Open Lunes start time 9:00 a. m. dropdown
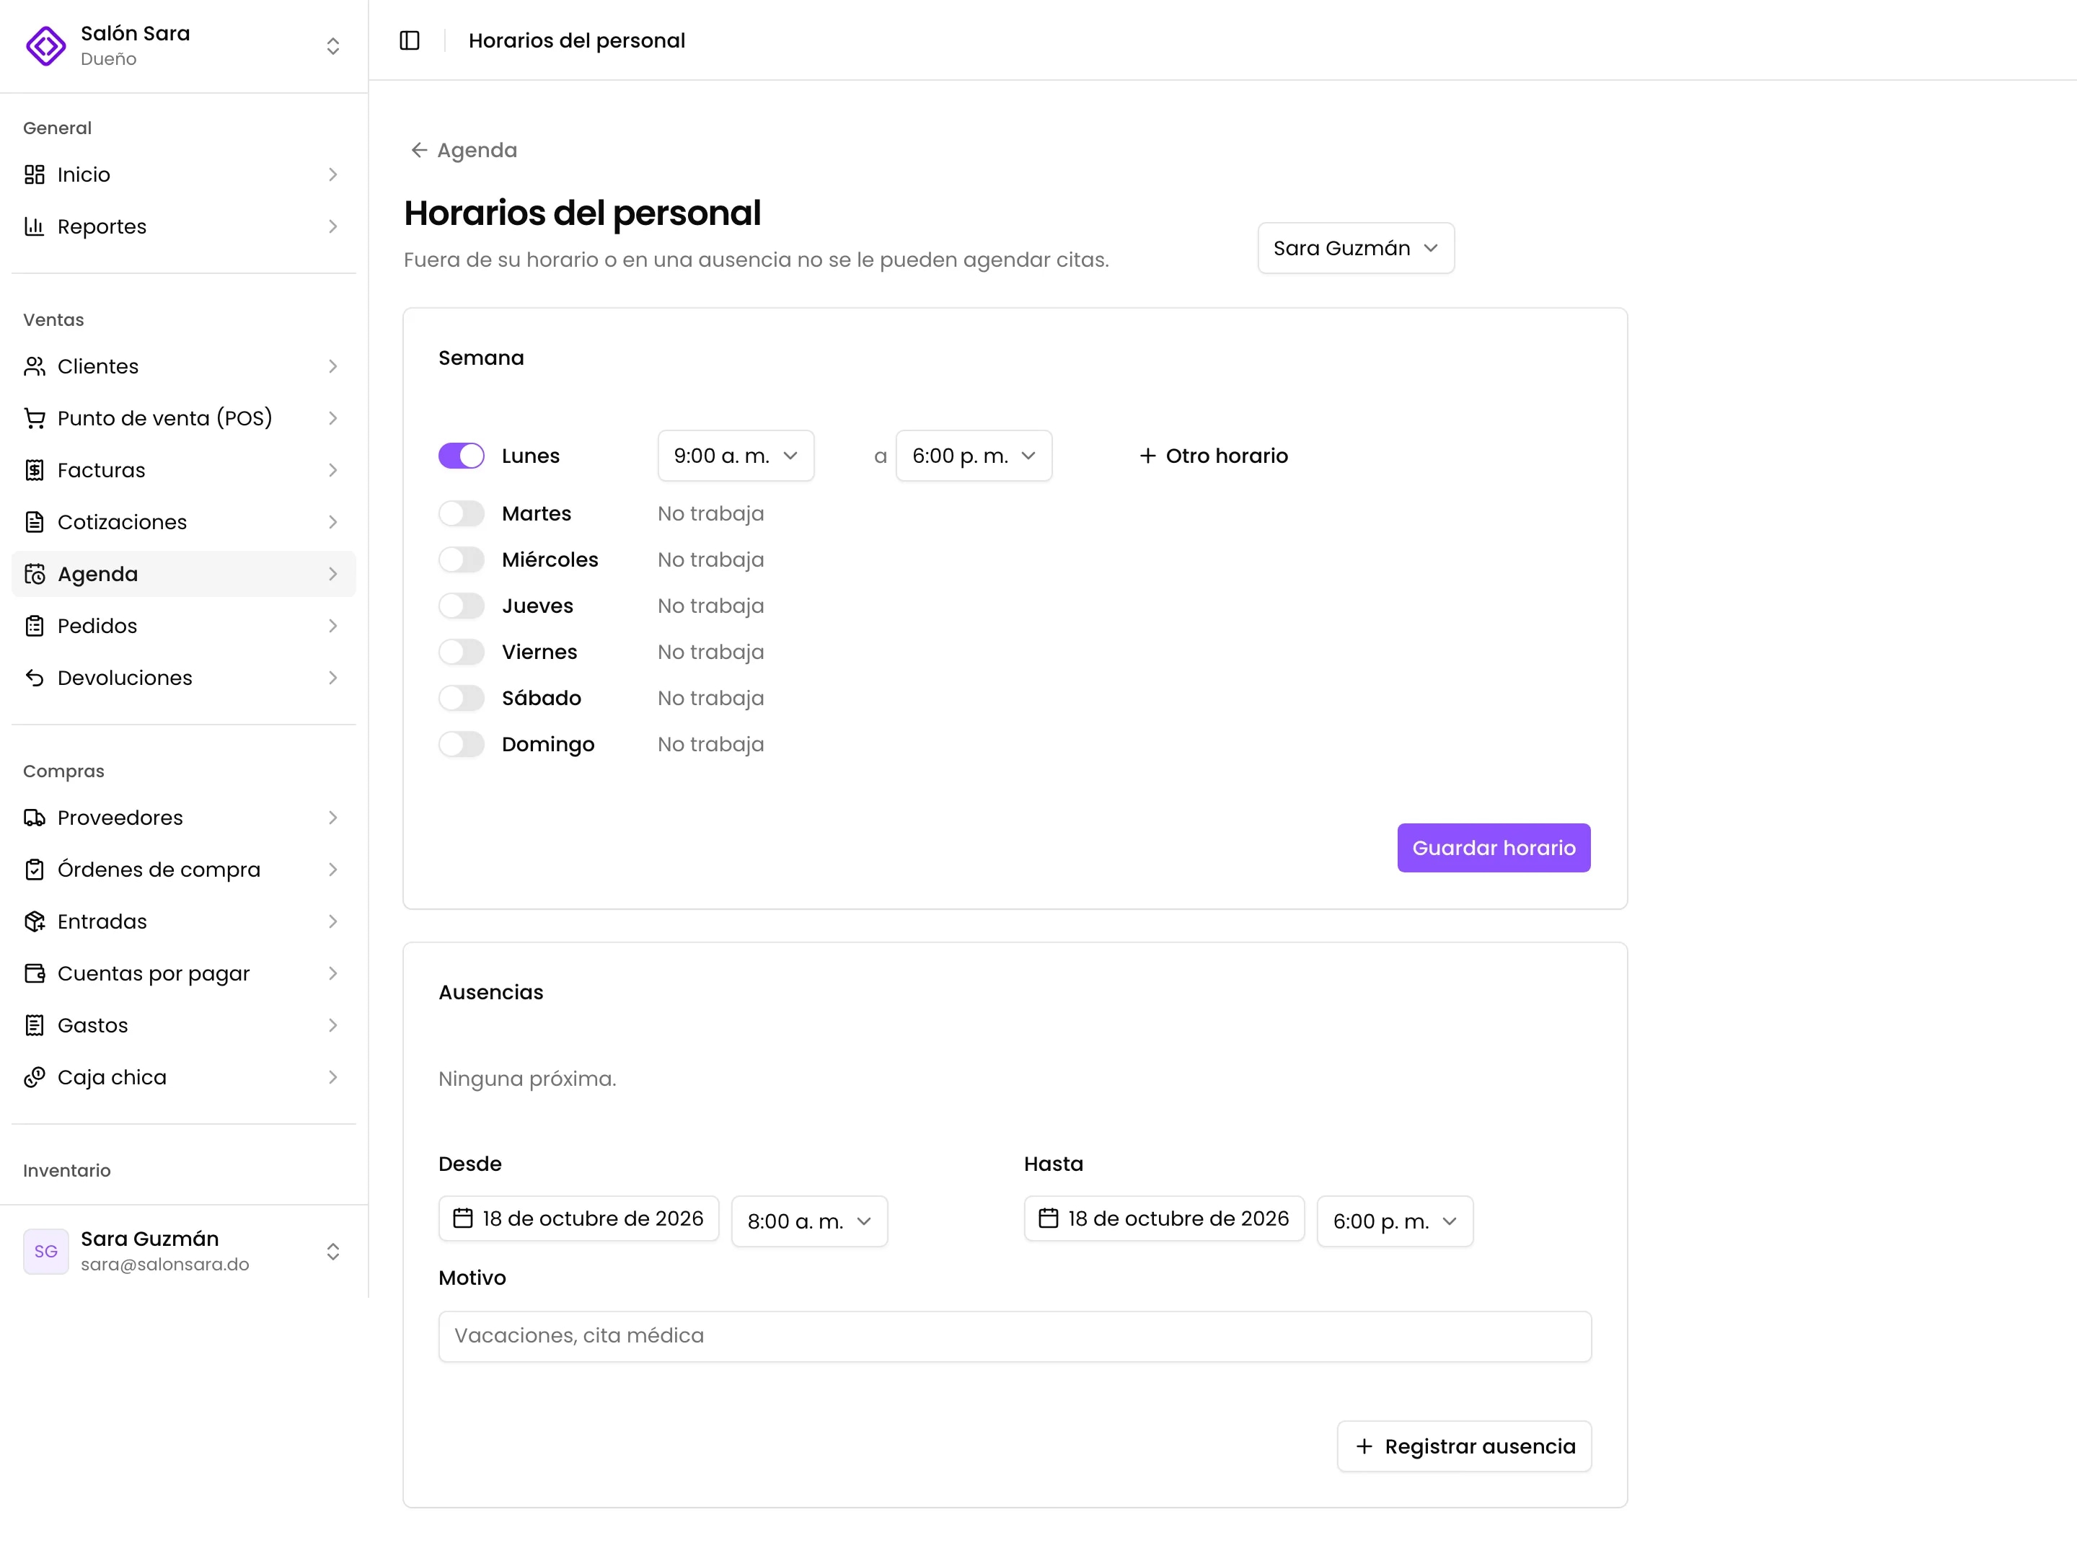 [x=736, y=456]
